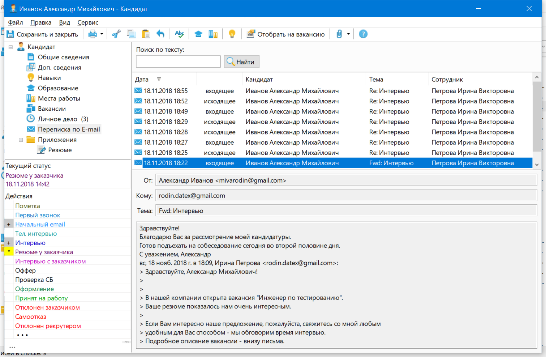Click the light bulb skills toolbar icon
The height and width of the screenshot is (357, 546).
point(232,34)
